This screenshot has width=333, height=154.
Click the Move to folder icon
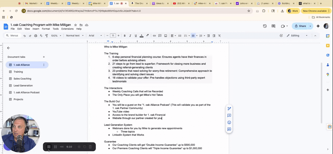click(x=81, y=25)
